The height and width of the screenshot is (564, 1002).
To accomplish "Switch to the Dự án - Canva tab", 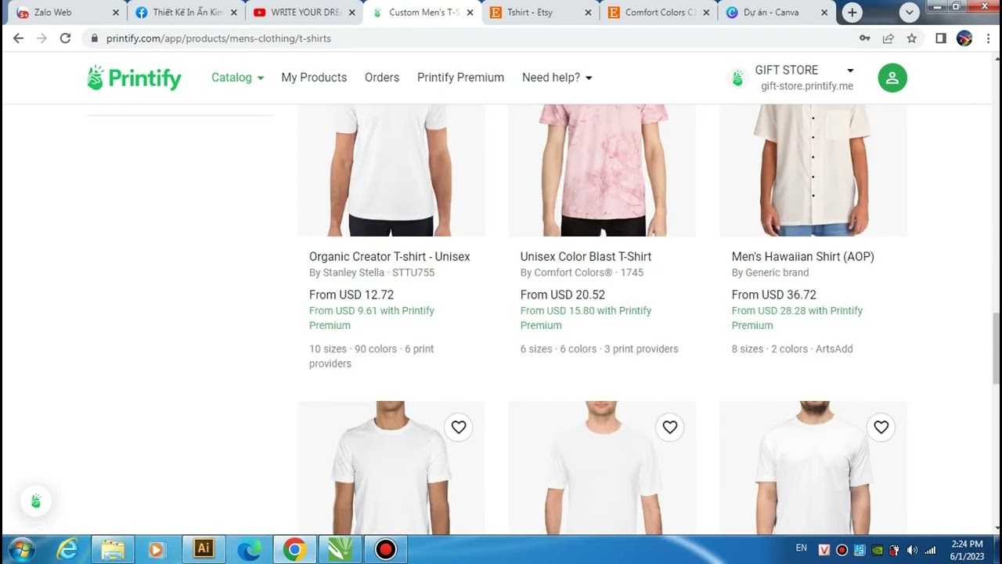I will [776, 13].
